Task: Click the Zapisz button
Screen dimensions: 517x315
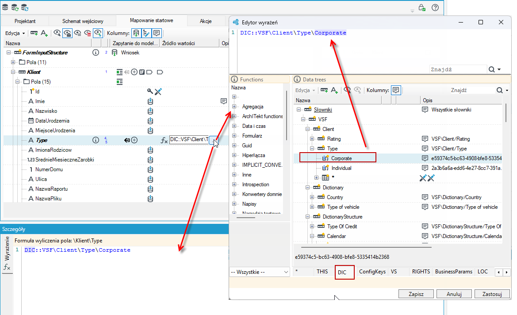Action: point(416,294)
